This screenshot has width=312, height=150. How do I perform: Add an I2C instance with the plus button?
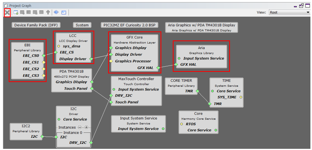point(86,127)
